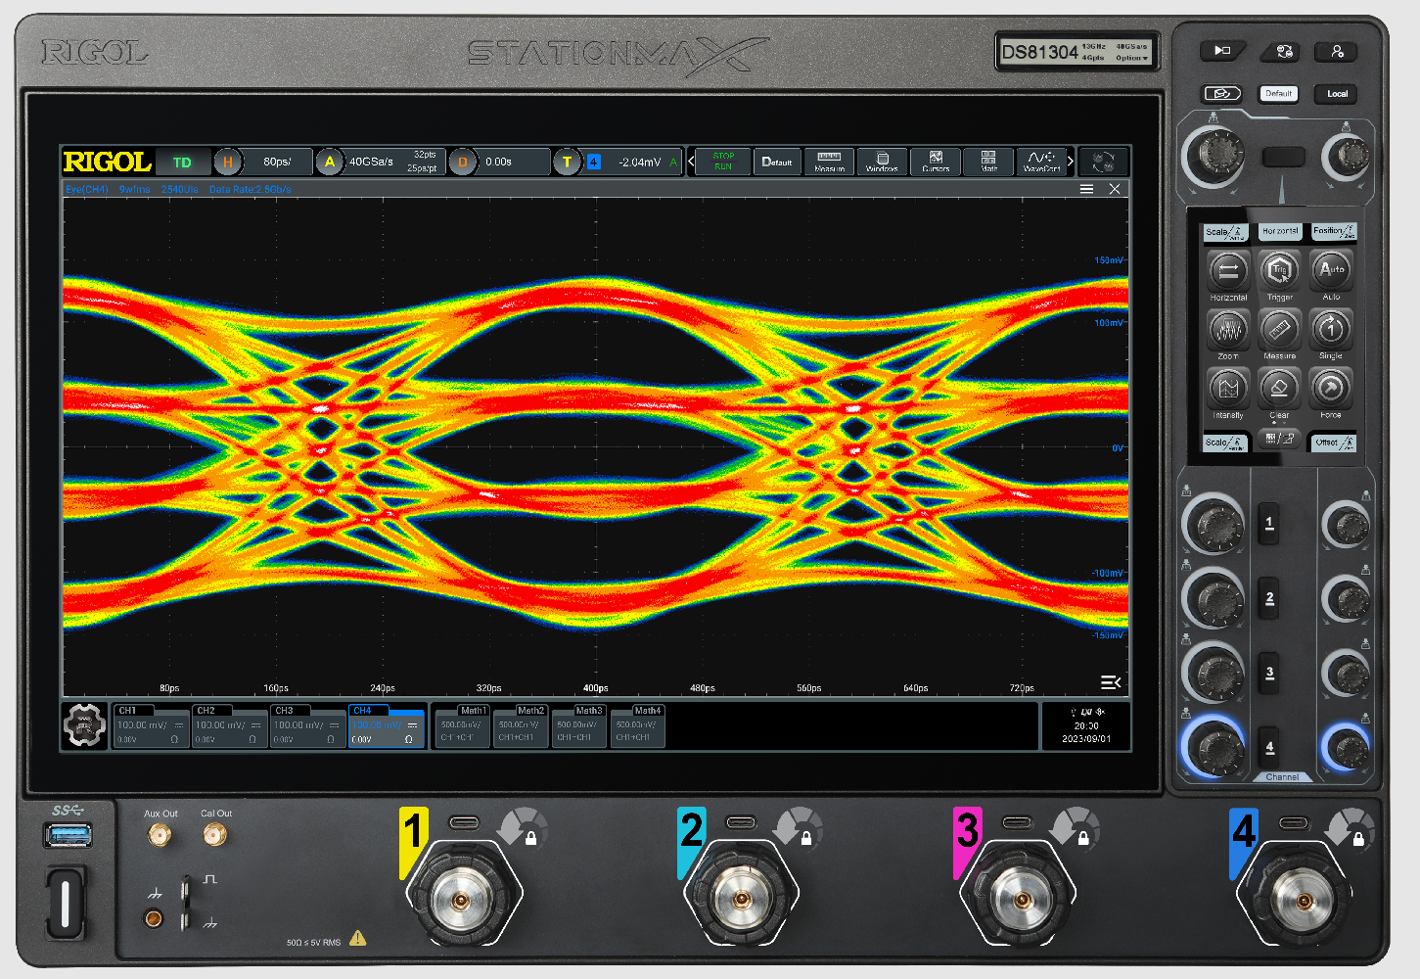This screenshot has width=1420, height=979.
Task: Tap the Single acquisition icon
Action: point(1331,330)
